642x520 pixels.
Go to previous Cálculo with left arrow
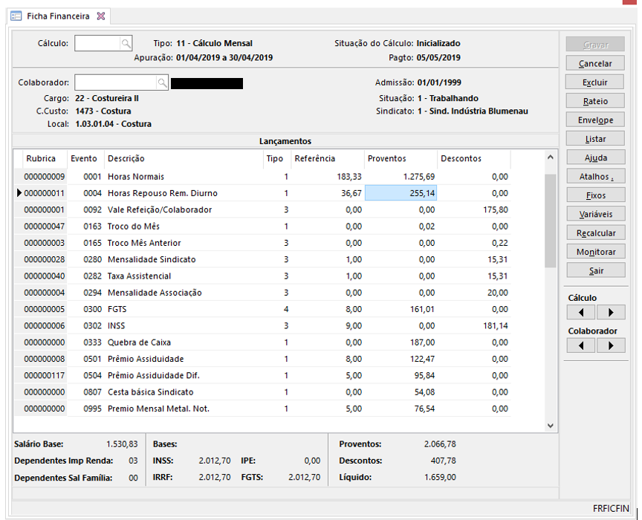click(580, 312)
